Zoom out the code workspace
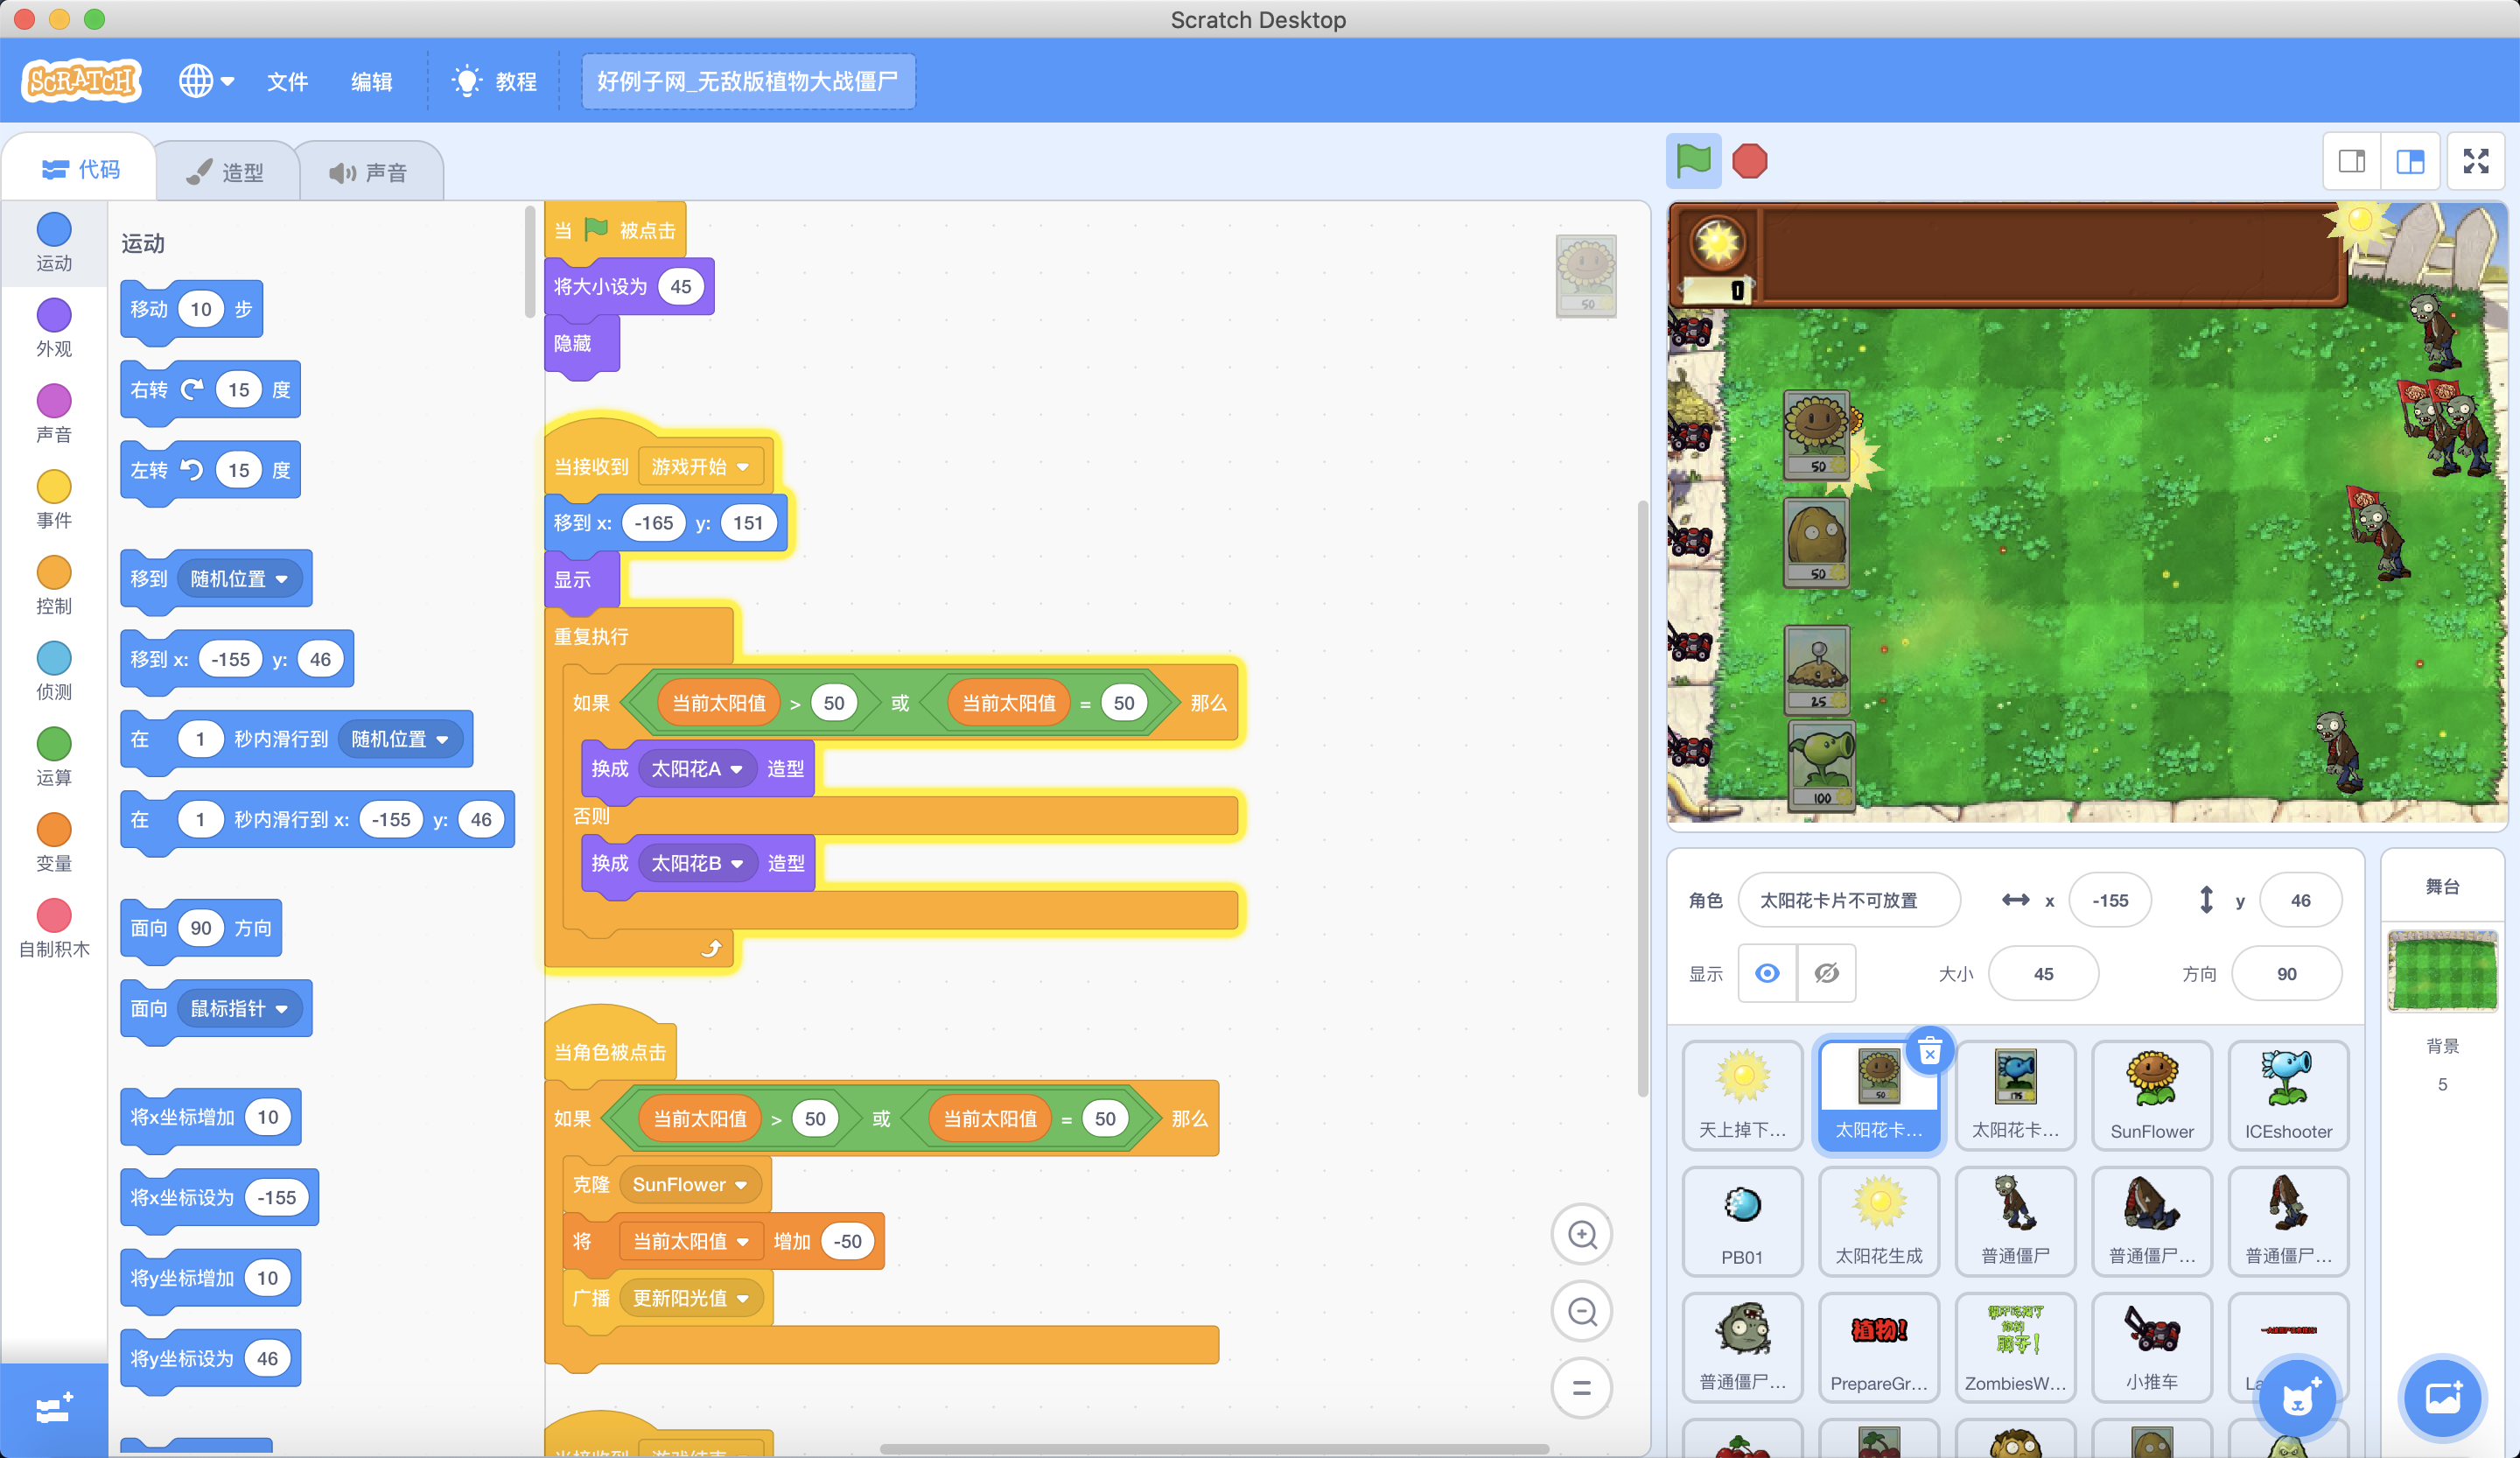The height and width of the screenshot is (1458, 2520). [1582, 1311]
